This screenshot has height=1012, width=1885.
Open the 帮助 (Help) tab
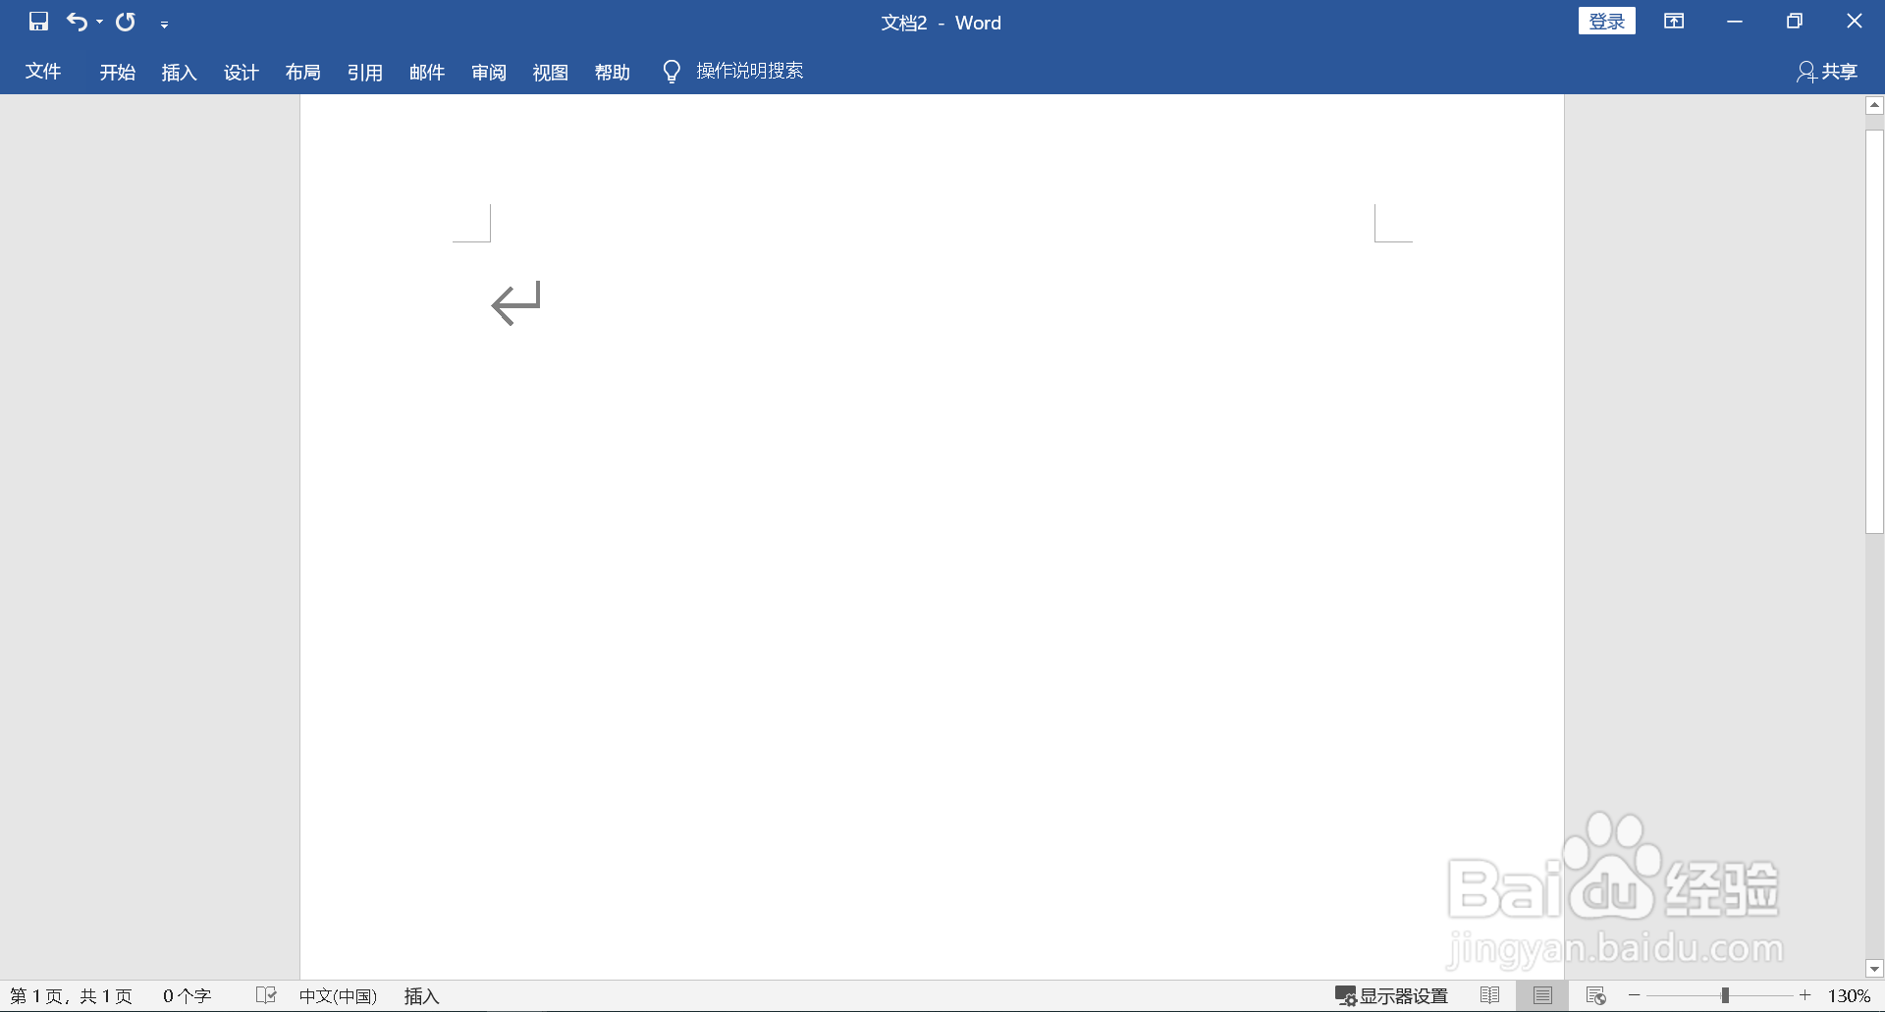612,72
